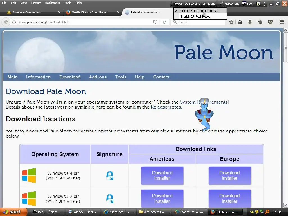This screenshot has height=216, width=288.
Task: Open language bar help question mark icon
Action: (x=258, y=4)
